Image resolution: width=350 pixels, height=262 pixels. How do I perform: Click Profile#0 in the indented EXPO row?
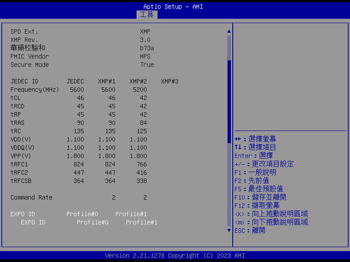[93, 222]
